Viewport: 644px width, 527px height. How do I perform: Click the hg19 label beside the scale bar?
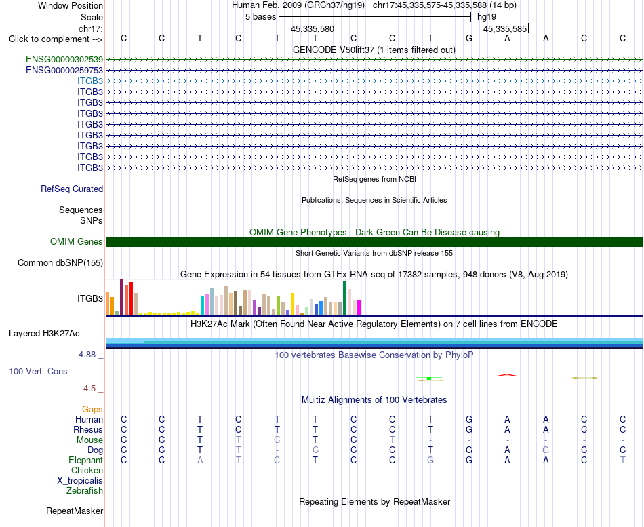(x=487, y=17)
